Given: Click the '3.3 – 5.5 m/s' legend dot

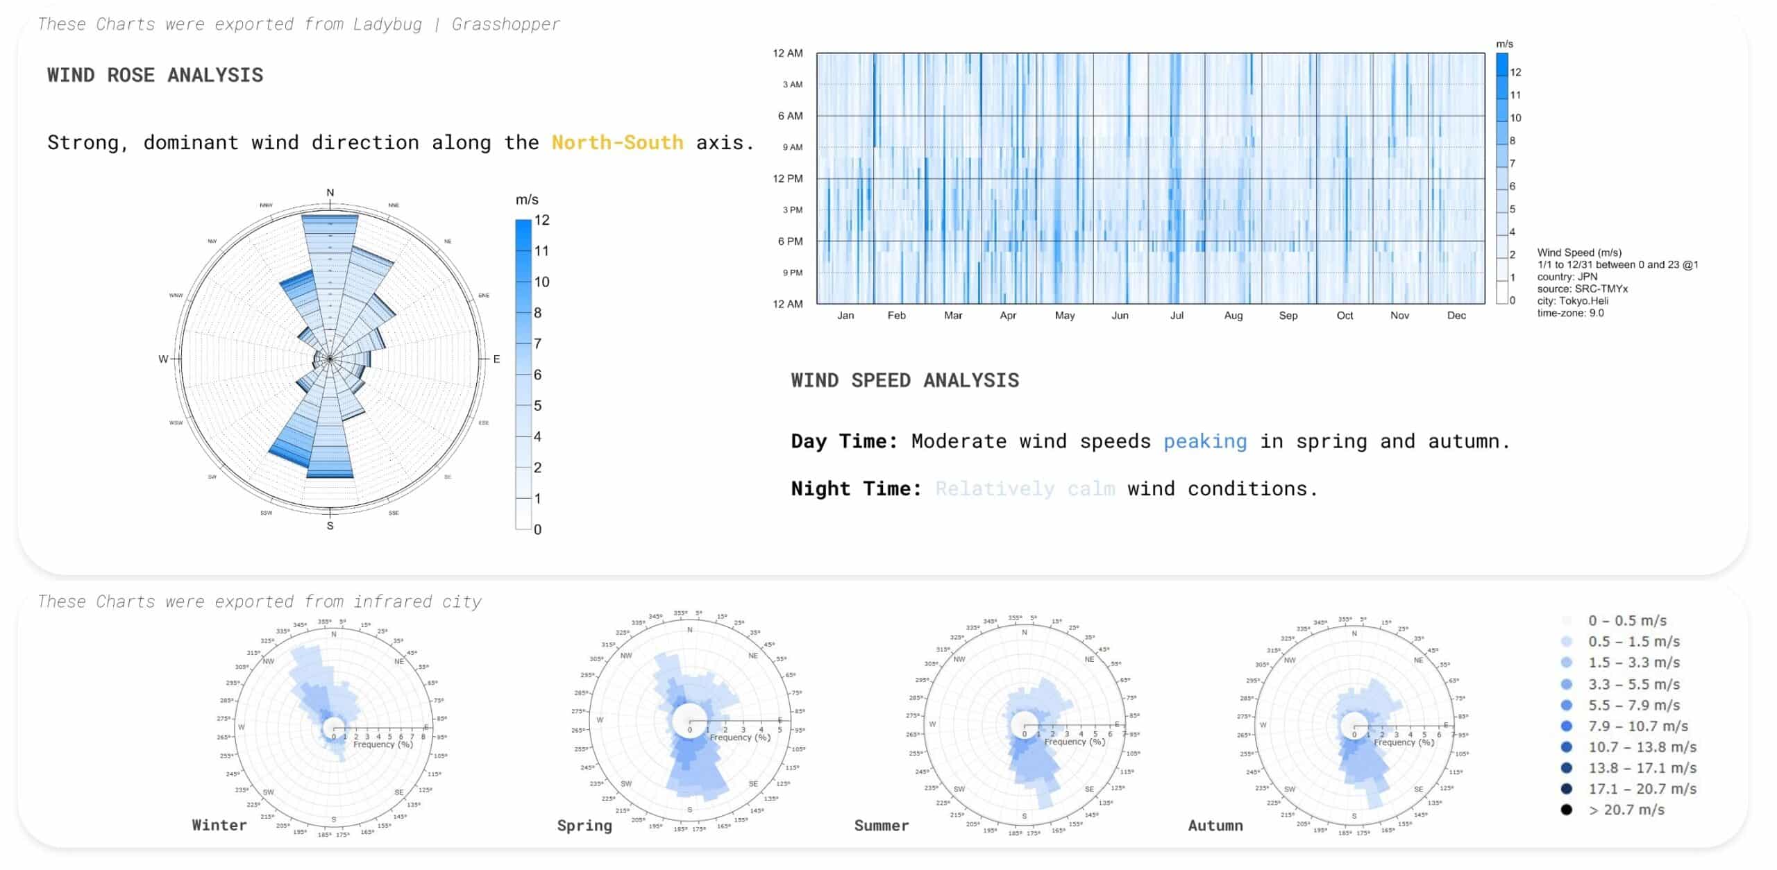Looking at the screenshot, I should coord(1567,684).
